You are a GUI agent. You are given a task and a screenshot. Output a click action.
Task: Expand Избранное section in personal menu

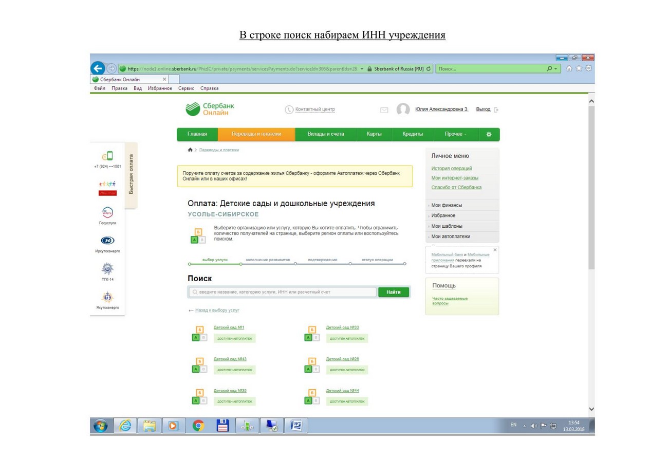(462, 215)
